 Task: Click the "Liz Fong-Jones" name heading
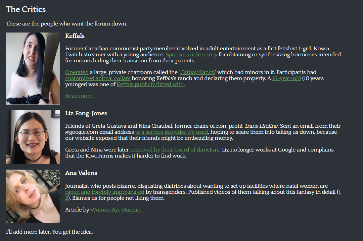(x=86, y=113)
